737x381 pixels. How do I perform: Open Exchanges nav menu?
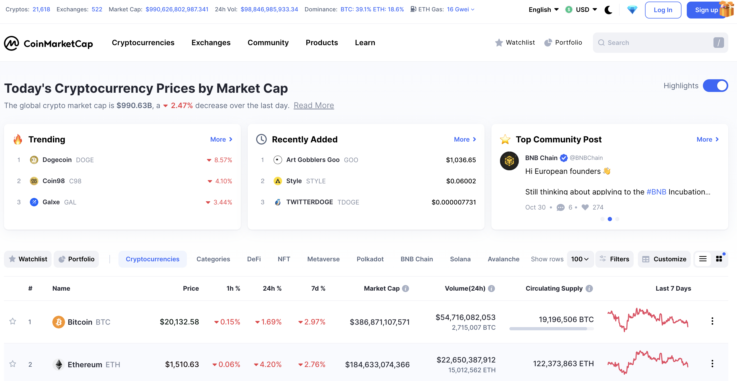coord(211,43)
